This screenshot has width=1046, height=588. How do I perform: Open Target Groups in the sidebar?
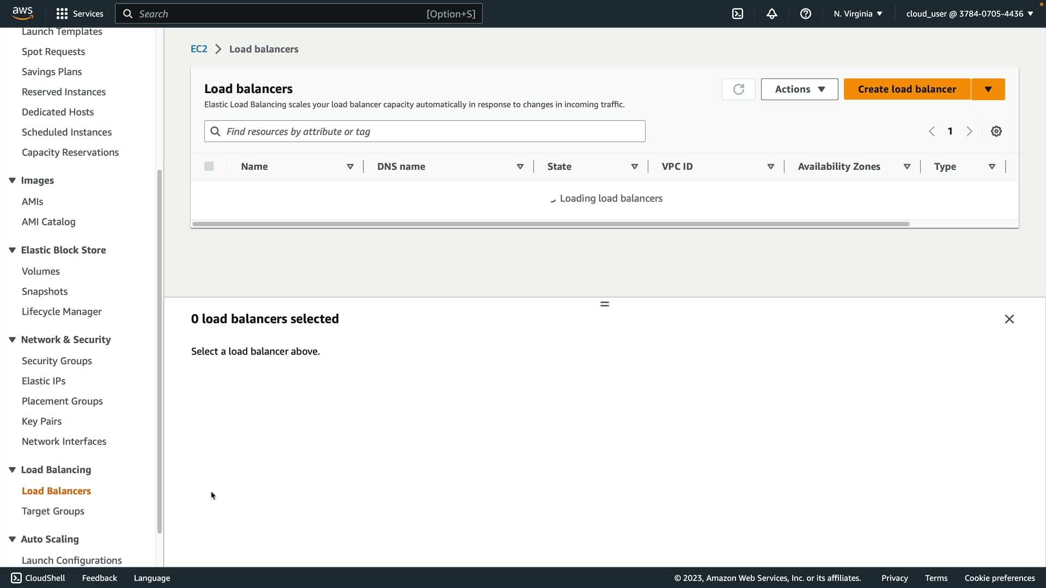[x=53, y=511]
